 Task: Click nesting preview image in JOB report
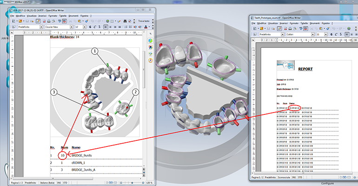pyautogui.click(x=95, y=92)
